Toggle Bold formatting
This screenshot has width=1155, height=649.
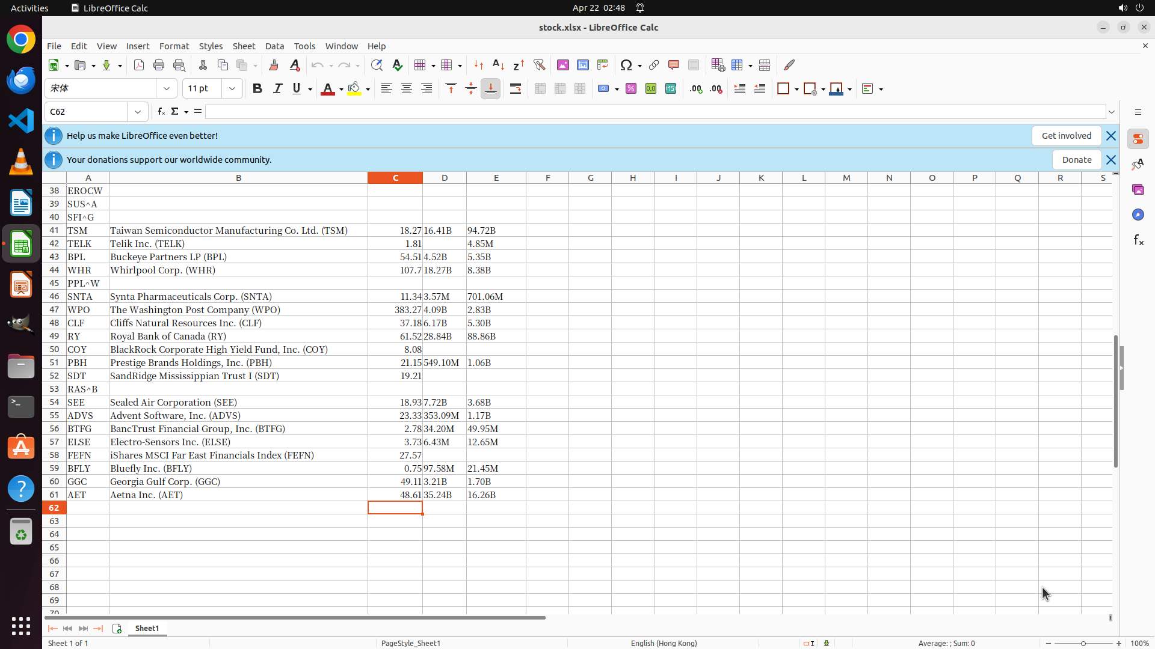pos(257,89)
